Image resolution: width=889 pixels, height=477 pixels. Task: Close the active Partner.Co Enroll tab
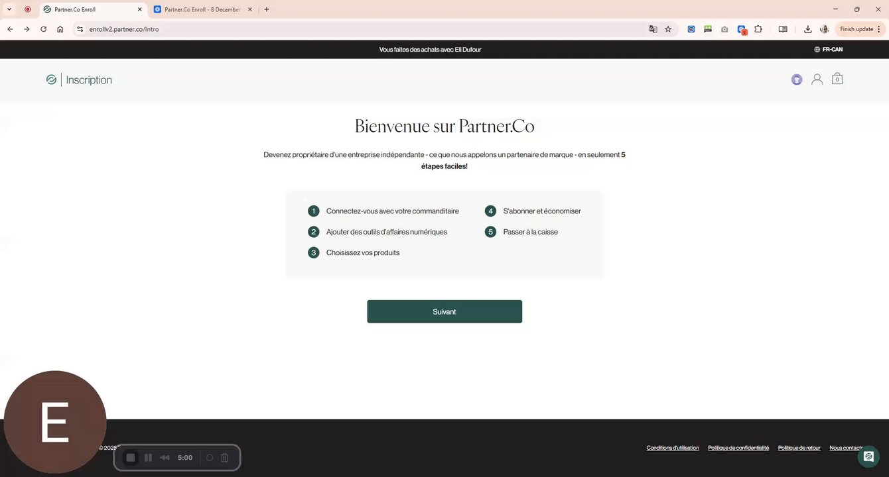coord(139,9)
